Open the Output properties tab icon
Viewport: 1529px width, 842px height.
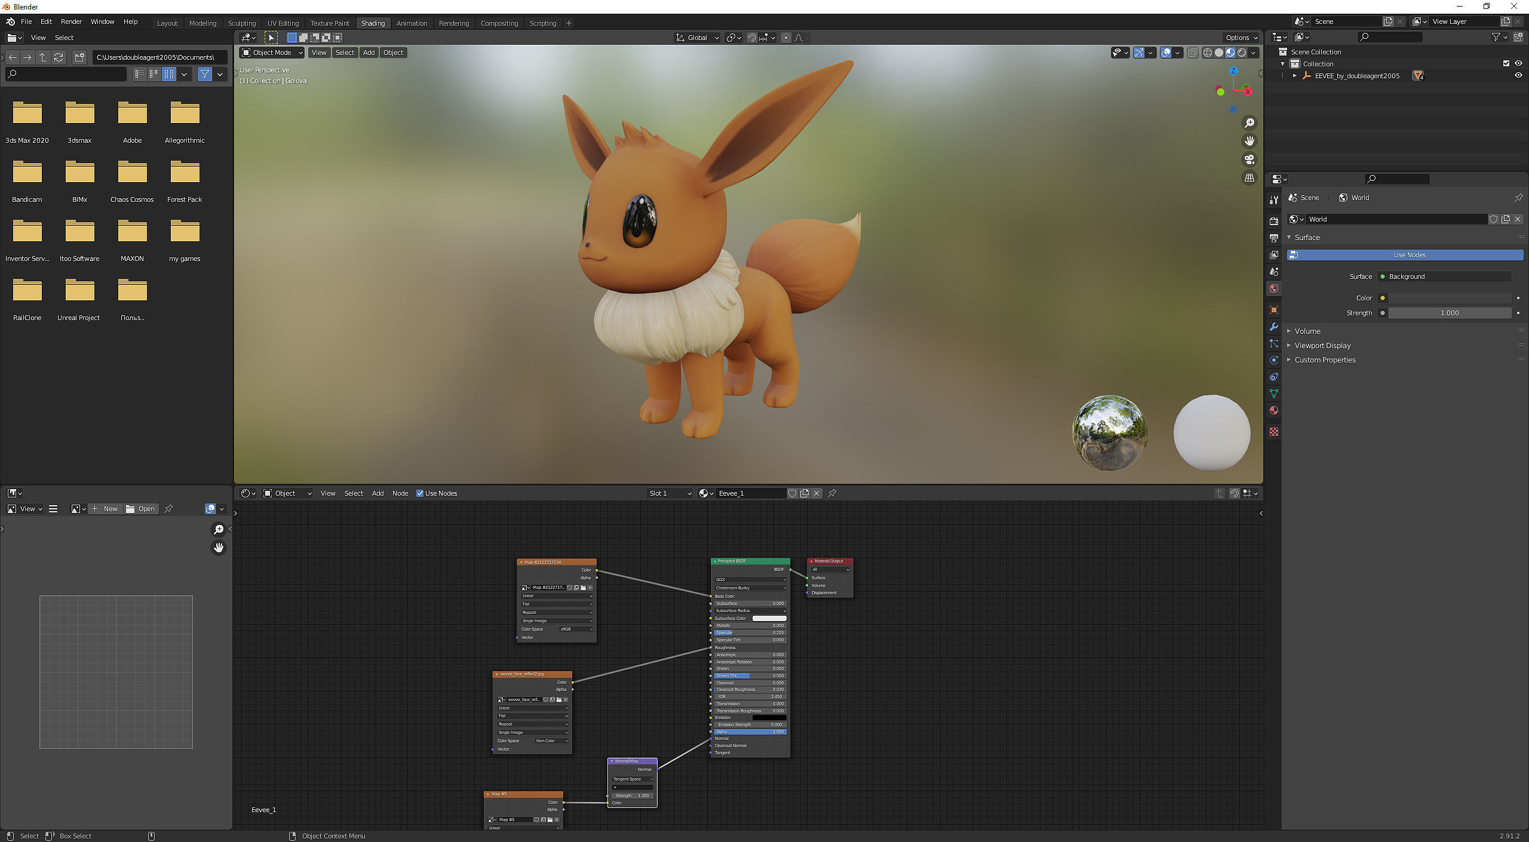point(1274,238)
